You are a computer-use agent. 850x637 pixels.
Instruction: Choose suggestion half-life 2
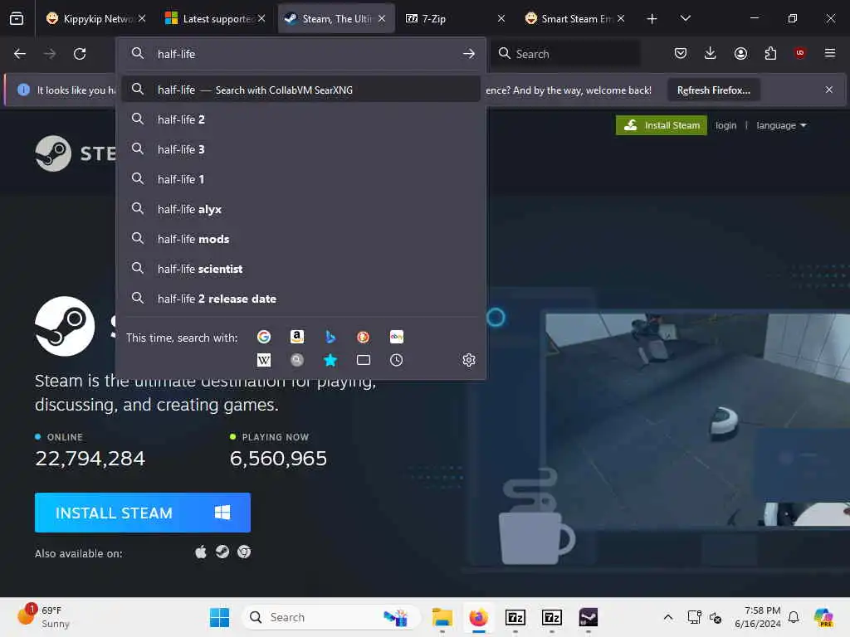click(x=300, y=119)
